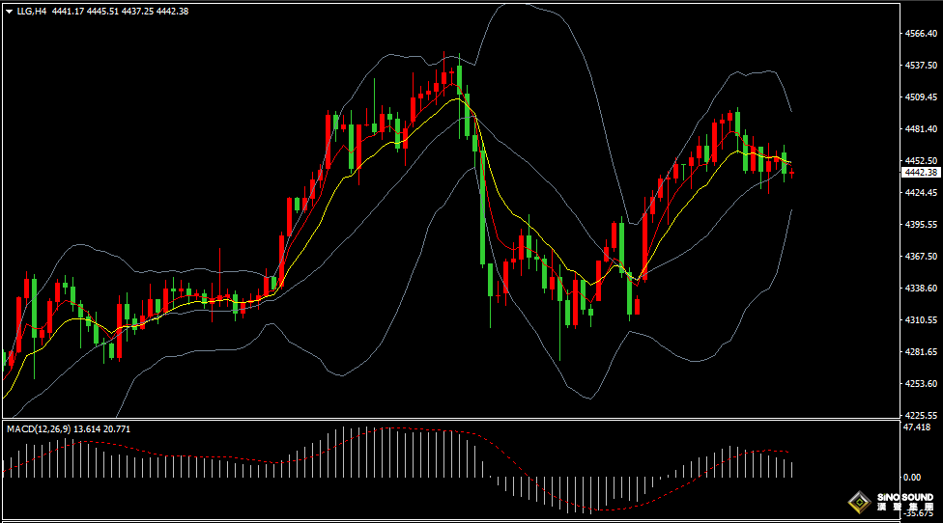This screenshot has width=943, height=523.
Task: Click the 4281.60 price axis label
Action: 919,351
